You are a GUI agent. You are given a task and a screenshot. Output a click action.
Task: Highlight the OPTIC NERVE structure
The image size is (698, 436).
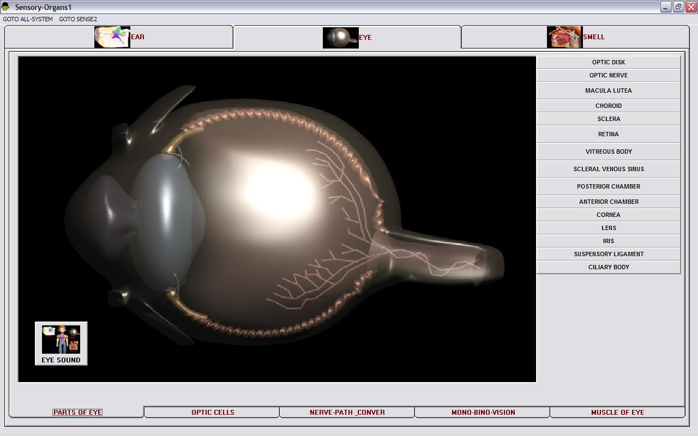609,75
